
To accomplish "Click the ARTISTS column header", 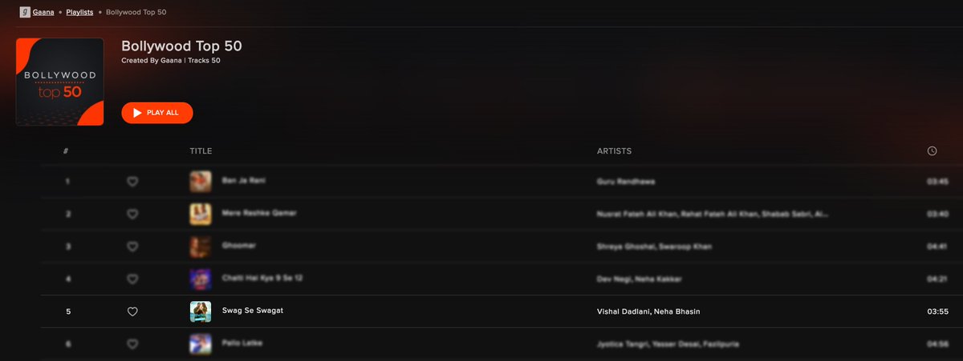I will [x=614, y=151].
